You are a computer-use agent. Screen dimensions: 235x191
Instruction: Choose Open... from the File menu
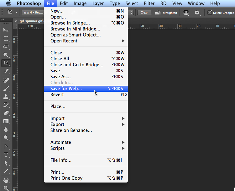(x=86, y=17)
